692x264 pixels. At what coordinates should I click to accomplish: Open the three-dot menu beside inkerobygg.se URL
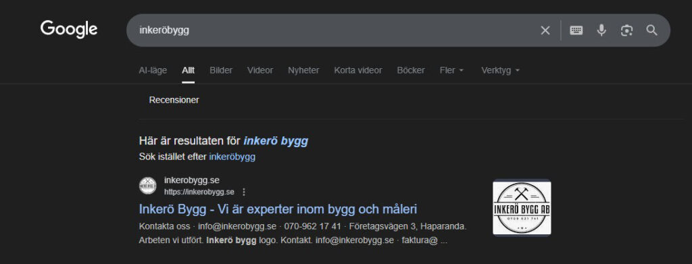[244, 192]
